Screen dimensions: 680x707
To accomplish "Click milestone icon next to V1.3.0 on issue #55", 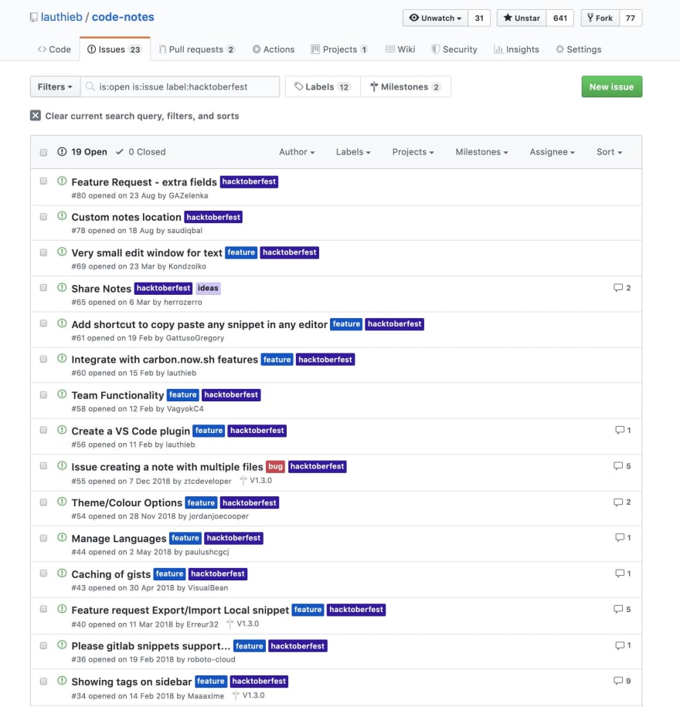I will click(243, 481).
